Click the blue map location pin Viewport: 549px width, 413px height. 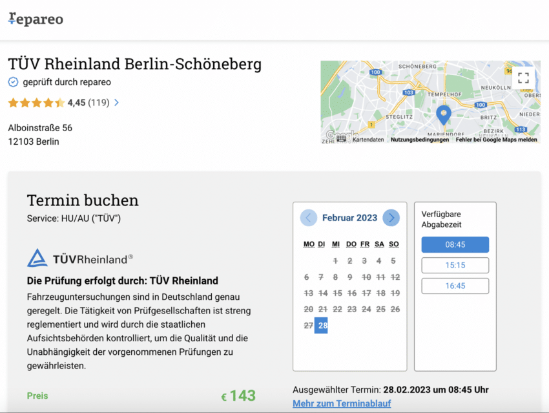(x=443, y=114)
